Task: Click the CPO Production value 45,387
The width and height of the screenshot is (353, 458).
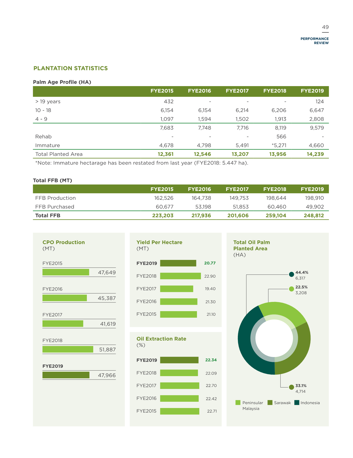Action: point(107,298)
